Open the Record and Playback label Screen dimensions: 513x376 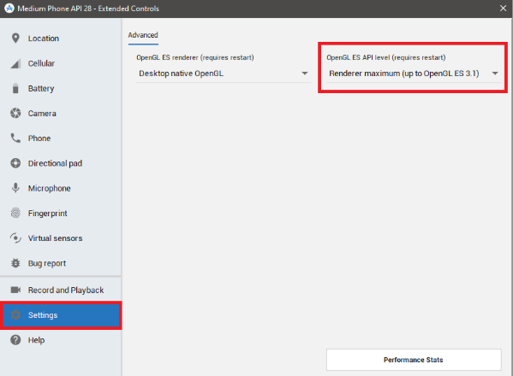point(66,291)
